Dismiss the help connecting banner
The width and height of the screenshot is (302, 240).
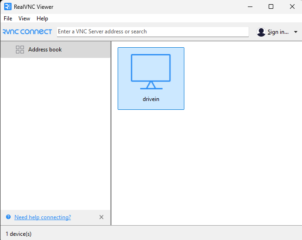pyautogui.click(x=101, y=217)
